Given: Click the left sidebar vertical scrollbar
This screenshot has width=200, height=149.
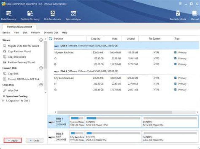Looking at the screenshot, I should [x=45, y=55].
